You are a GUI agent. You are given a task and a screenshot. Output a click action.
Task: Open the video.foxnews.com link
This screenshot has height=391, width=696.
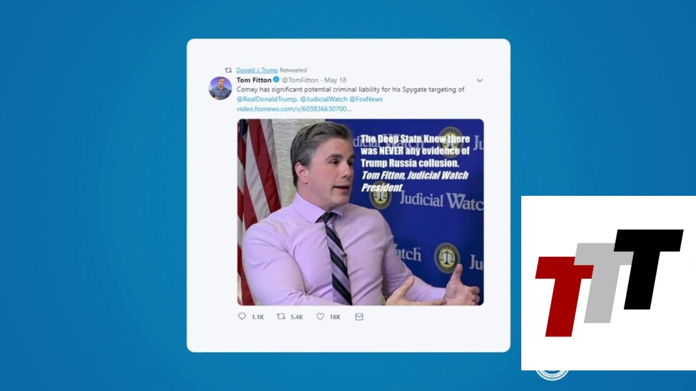pos(294,109)
